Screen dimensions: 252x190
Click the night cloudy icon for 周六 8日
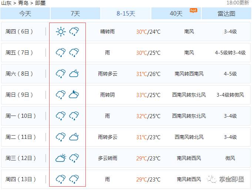(74, 74)
